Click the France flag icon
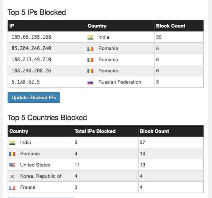 (x=12, y=188)
